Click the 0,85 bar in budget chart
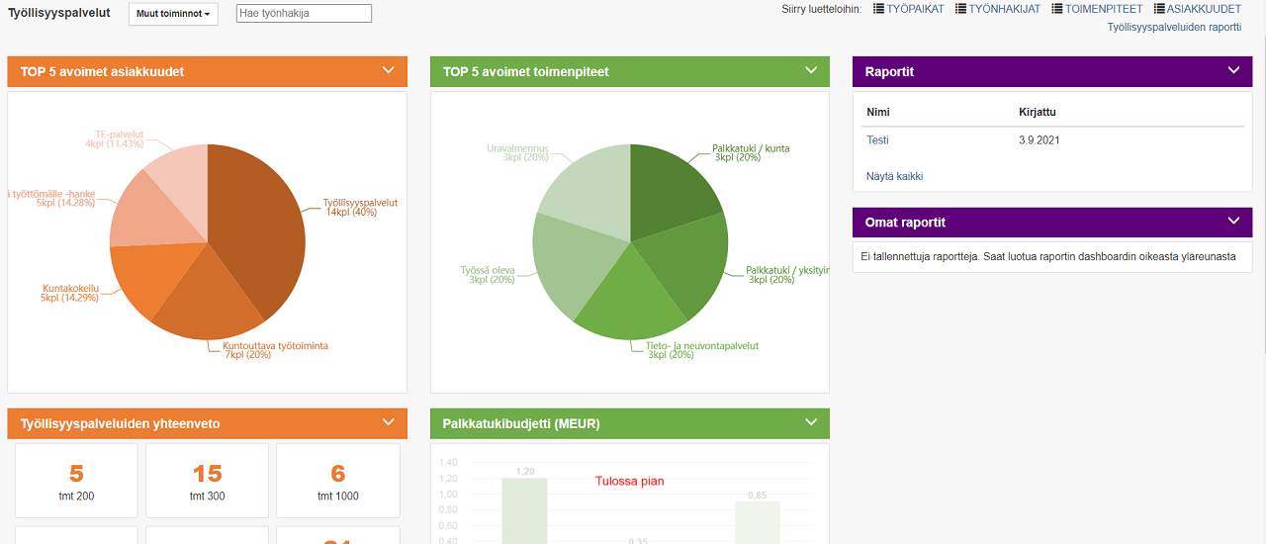Screen dimensions: 1266x544 pos(757,522)
